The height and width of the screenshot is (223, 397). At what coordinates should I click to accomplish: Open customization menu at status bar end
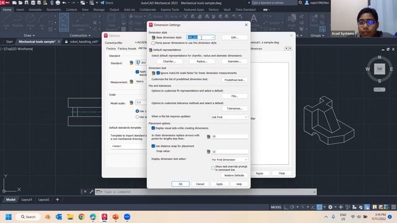[x=393, y=208]
